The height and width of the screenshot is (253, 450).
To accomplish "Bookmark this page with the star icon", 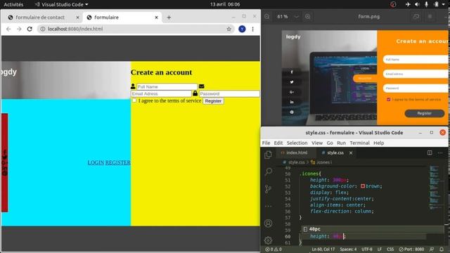I will (x=229, y=29).
